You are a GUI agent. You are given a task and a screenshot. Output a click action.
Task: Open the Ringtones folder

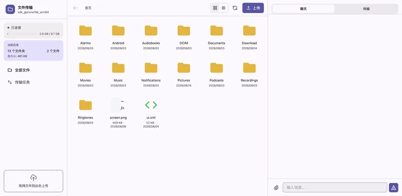85,105
